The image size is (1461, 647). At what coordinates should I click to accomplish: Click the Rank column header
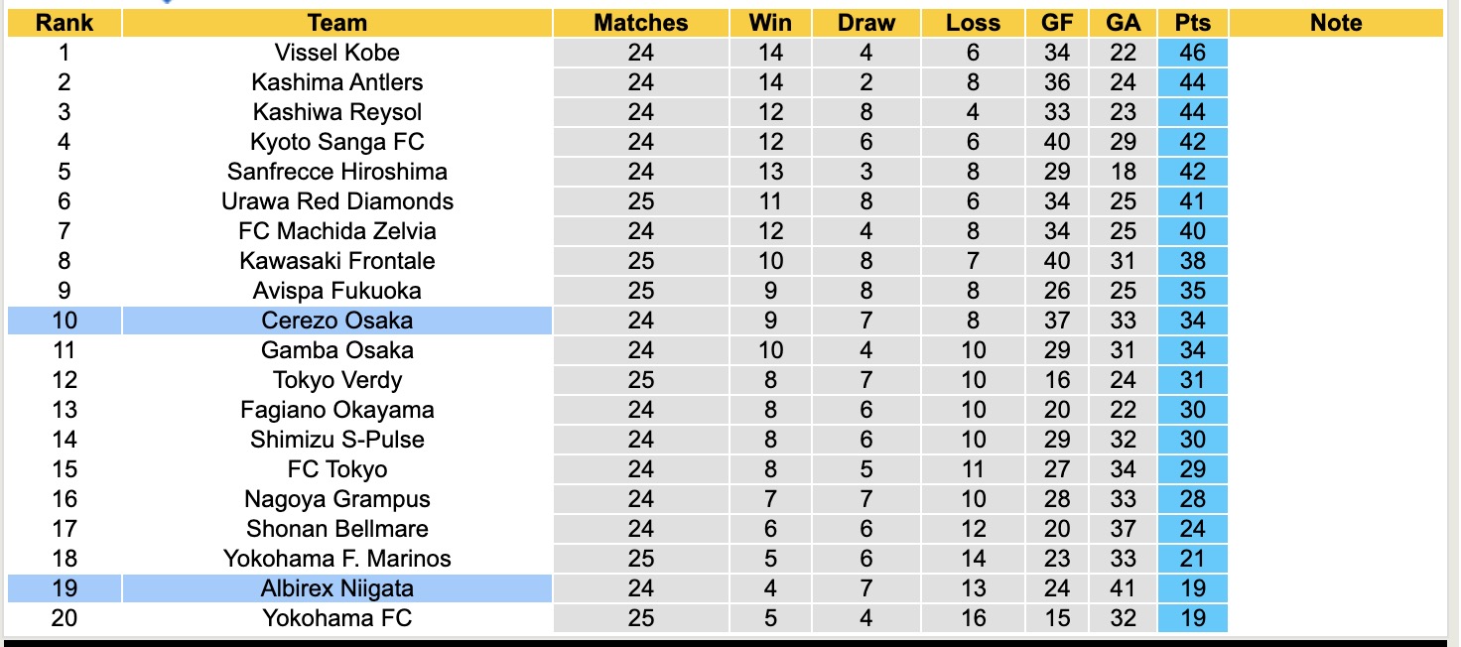tap(64, 23)
